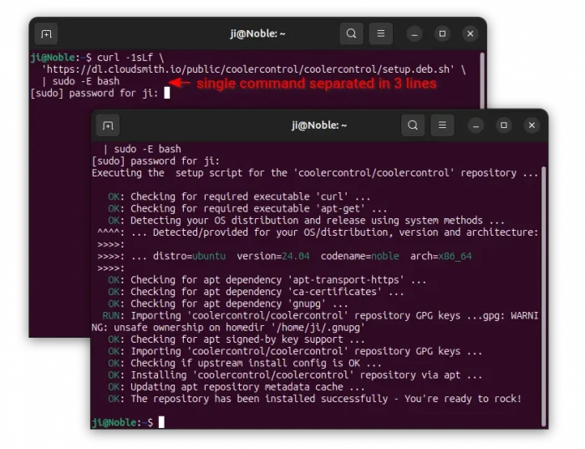The width and height of the screenshot is (585, 449).
Task: Open a new tab in the front terminal window
Action: (108, 125)
